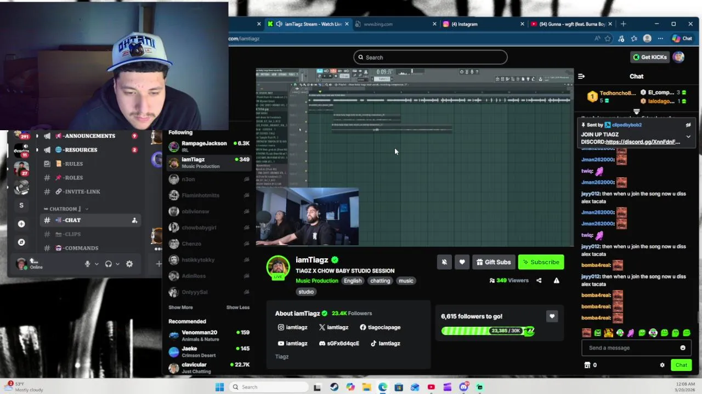Unpin the pinned chat message
Viewport: 702px width, 394px height.
pyautogui.click(x=688, y=125)
